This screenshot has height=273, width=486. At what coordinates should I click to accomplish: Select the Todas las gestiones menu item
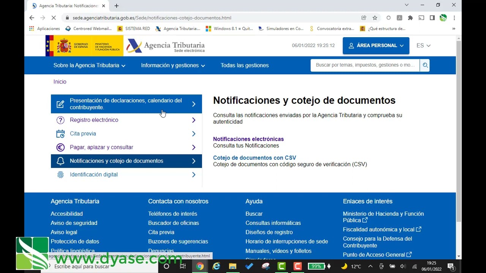tap(245, 65)
